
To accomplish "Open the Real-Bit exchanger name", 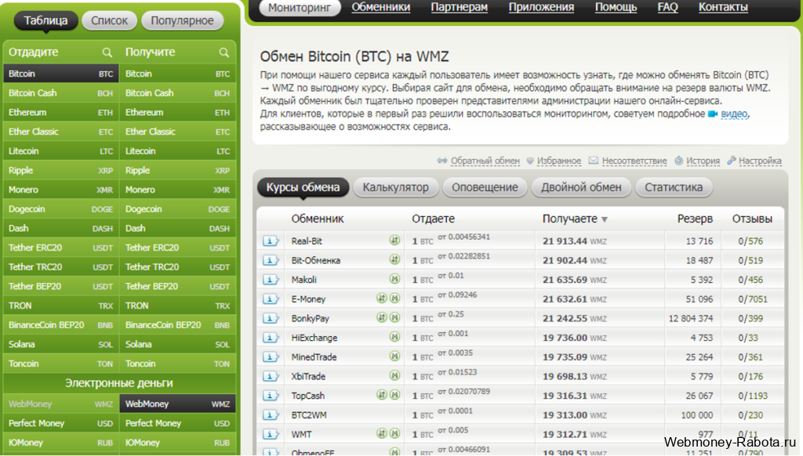I will coord(307,241).
